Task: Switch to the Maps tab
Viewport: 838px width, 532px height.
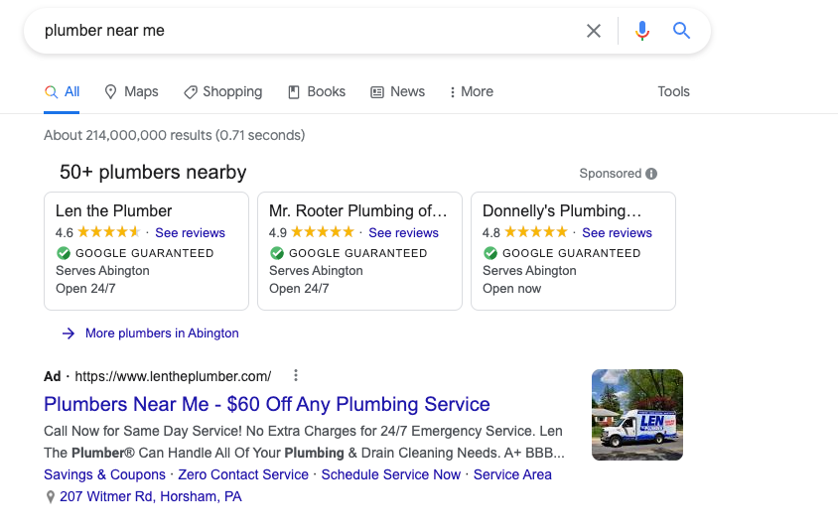Action: coord(131,92)
